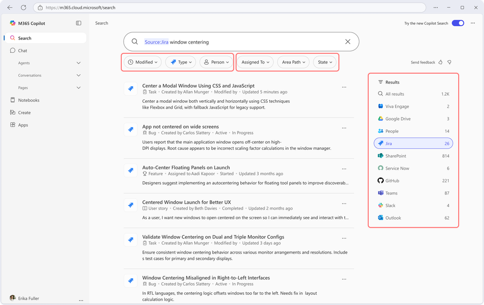Filter results by Slack
Viewport: 484px width, 305px height.
(413, 205)
